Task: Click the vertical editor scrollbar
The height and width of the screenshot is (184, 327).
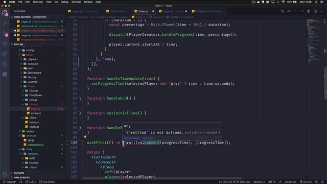Action: (x=325, y=83)
